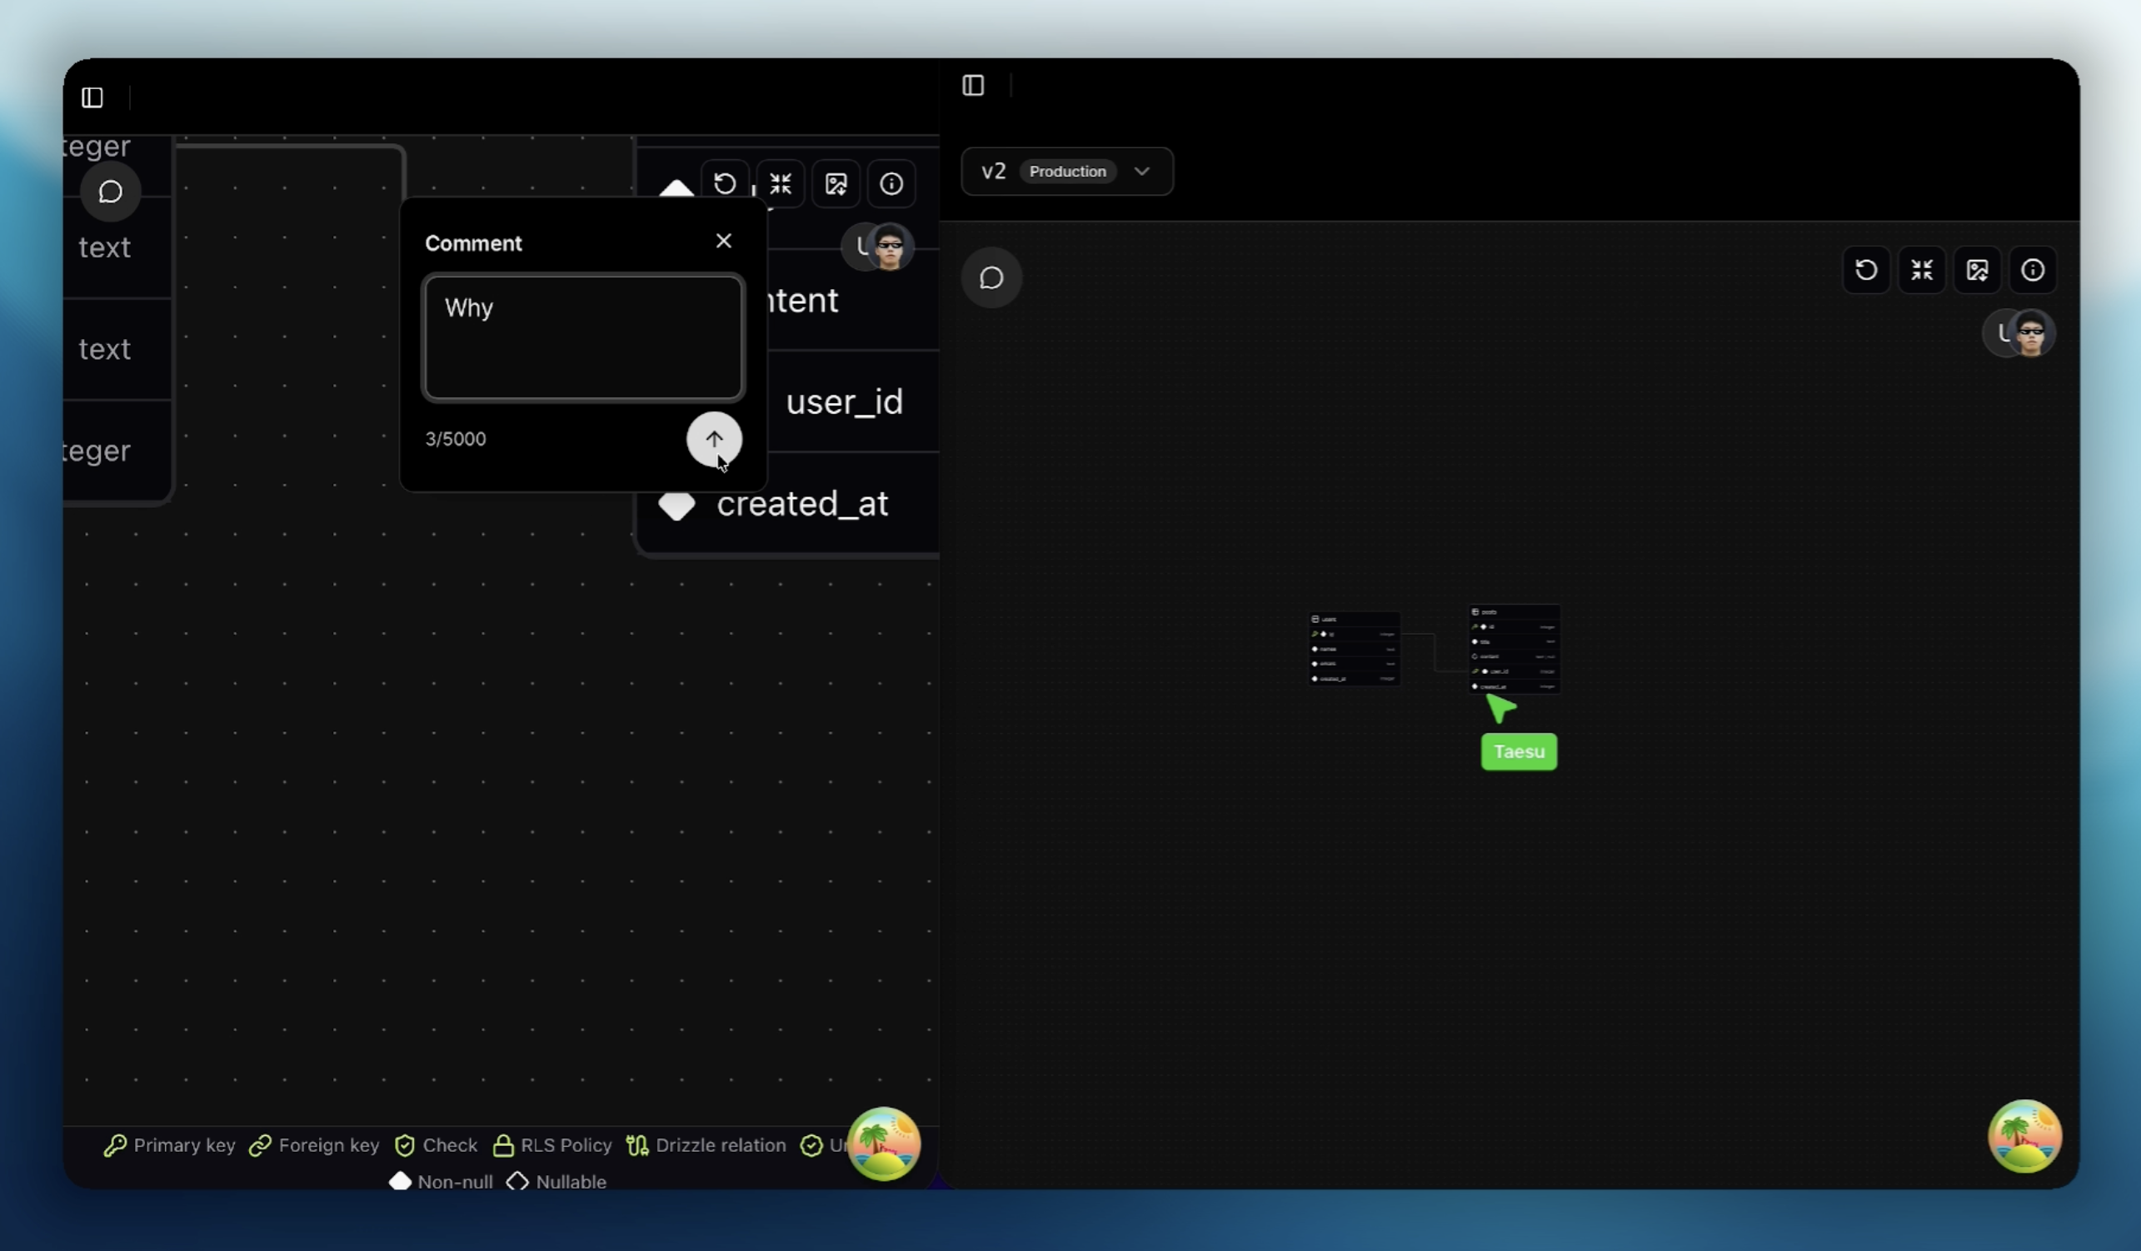Click the comment bubble in the right pane
The image size is (2141, 1251).
pyautogui.click(x=991, y=277)
